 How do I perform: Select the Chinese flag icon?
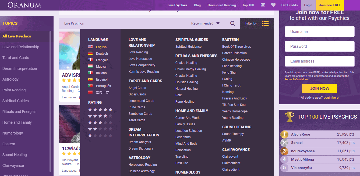point(90,92)
